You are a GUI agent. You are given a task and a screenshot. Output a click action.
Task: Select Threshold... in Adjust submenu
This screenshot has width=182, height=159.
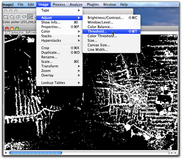click(x=112, y=31)
